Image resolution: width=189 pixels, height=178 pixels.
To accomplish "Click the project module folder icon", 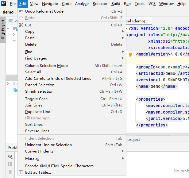I will (x=15, y=29).
